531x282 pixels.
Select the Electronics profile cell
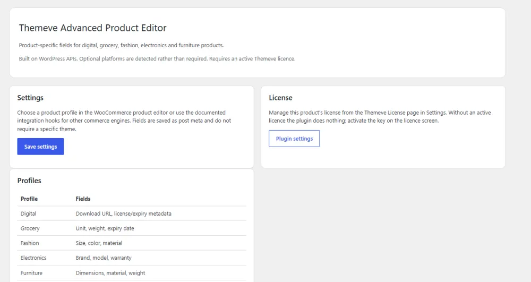[x=33, y=258]
